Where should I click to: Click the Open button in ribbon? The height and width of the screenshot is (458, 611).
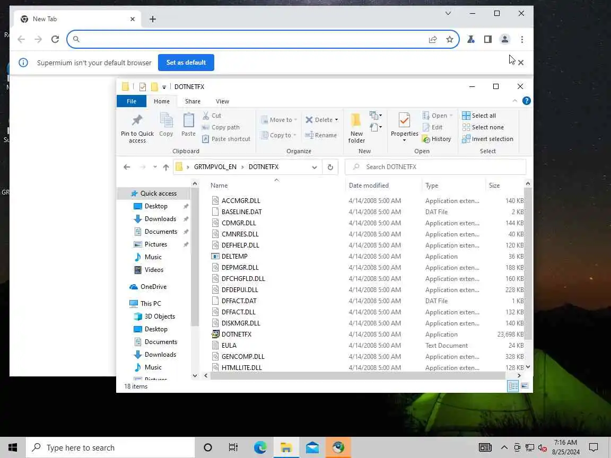(437, 116)
